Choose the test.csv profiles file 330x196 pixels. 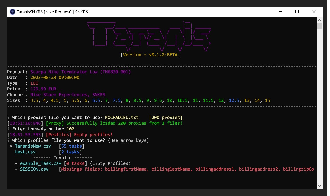coord(25,152)
